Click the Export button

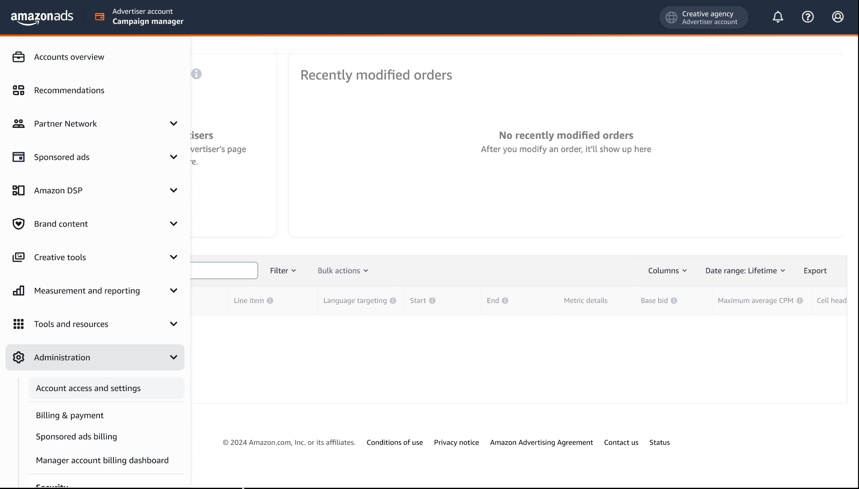815,270
